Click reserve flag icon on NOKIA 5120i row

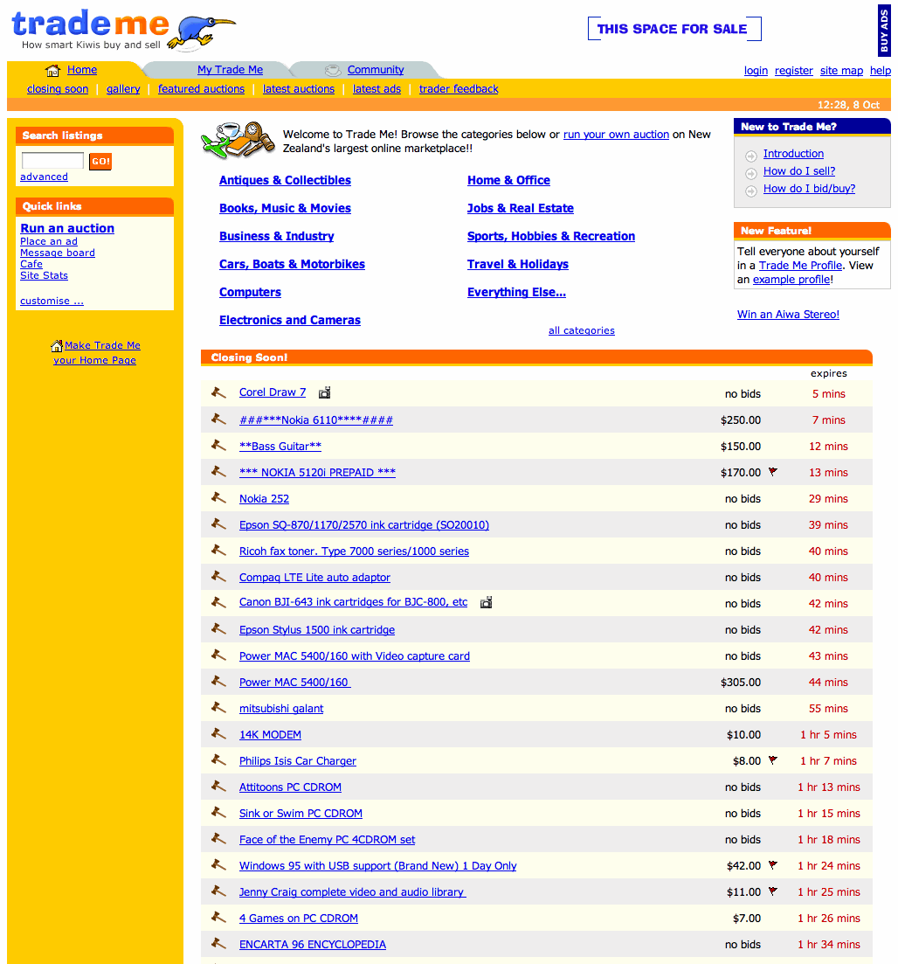coord(773,472)
